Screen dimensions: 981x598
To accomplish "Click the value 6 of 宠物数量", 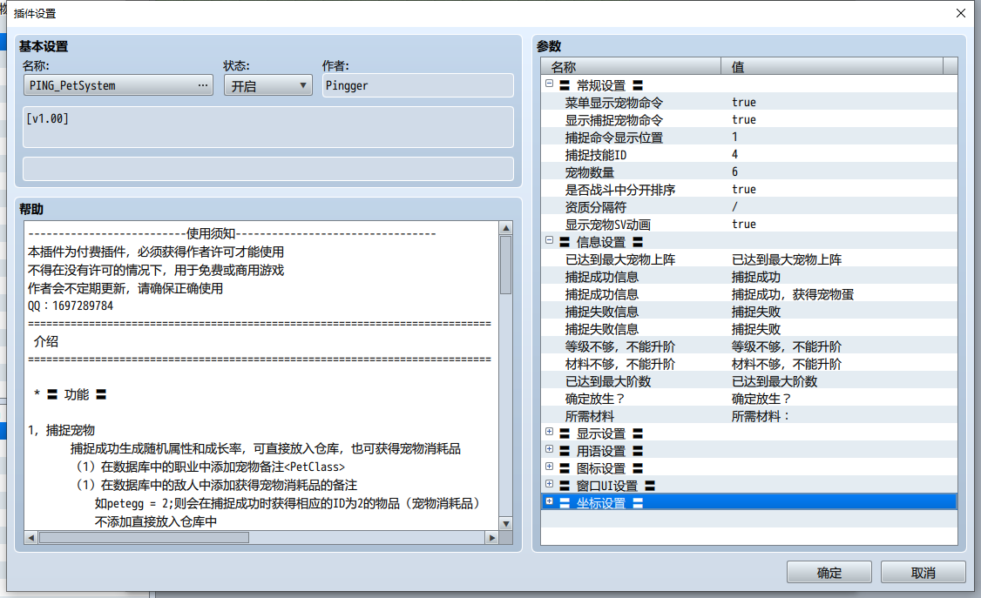I will click(x=734, y=171).
